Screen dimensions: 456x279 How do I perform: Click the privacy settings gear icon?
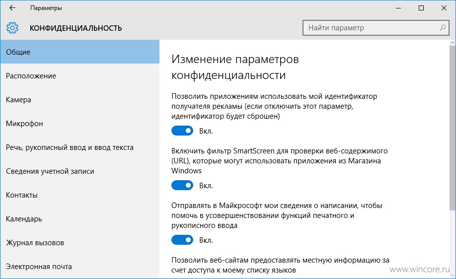(x=12, y=28)
